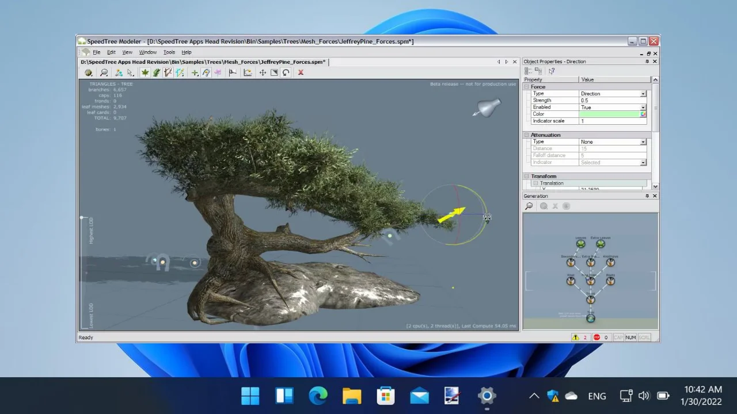The width and height of the screenshot is (737, 414).
Task: Click the warnings indicator in status bar
Action: 580,338
